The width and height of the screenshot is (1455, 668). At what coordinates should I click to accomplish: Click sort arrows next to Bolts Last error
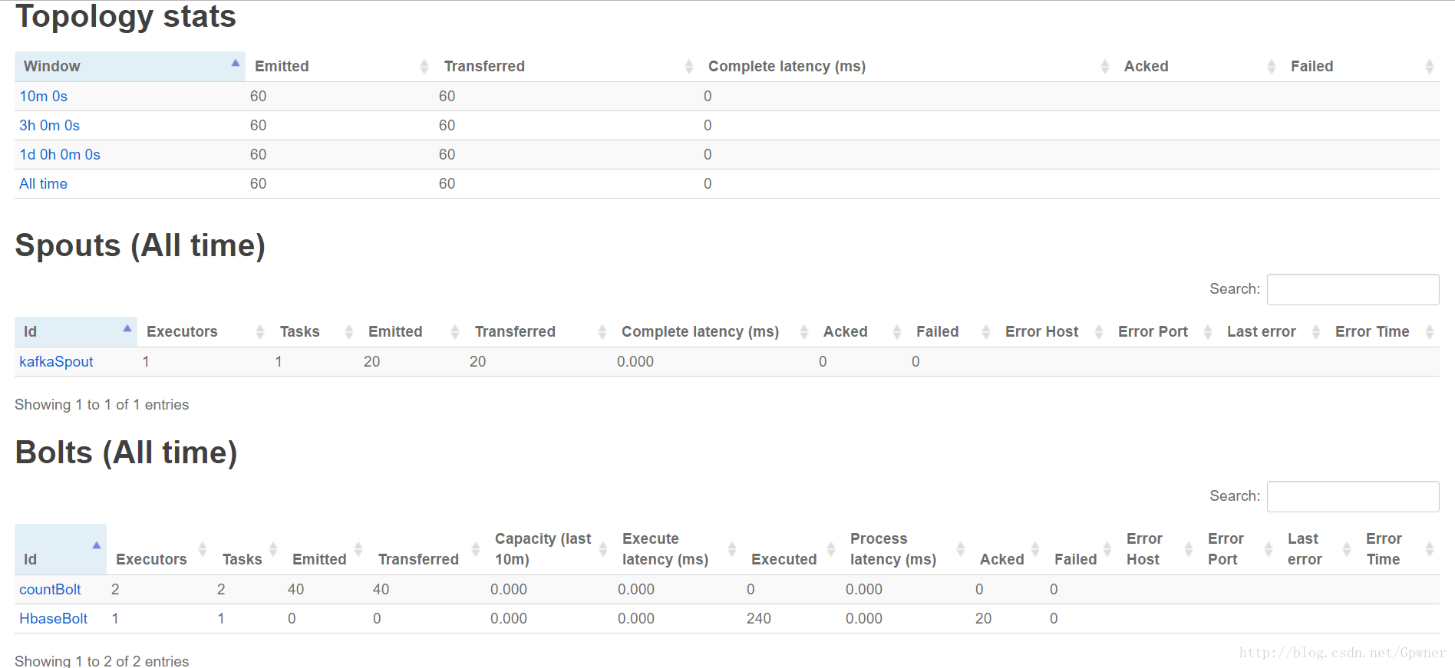coord(1347,549)
